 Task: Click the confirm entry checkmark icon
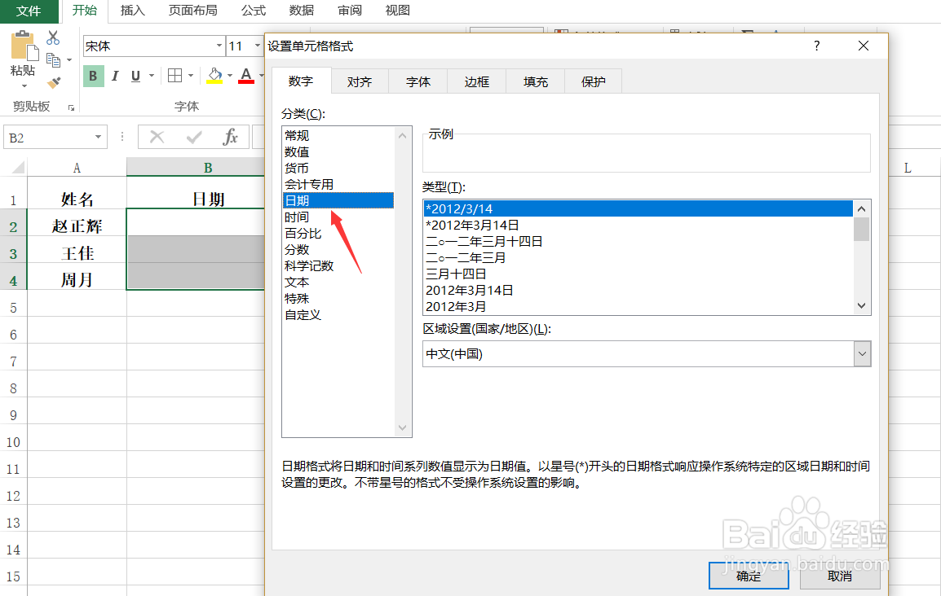point(194,137)
